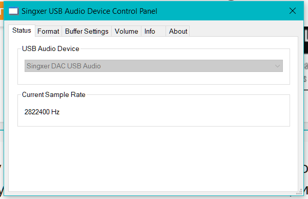Switch to the Status tab
The image size is (308, 199).
tap(22, 31)
